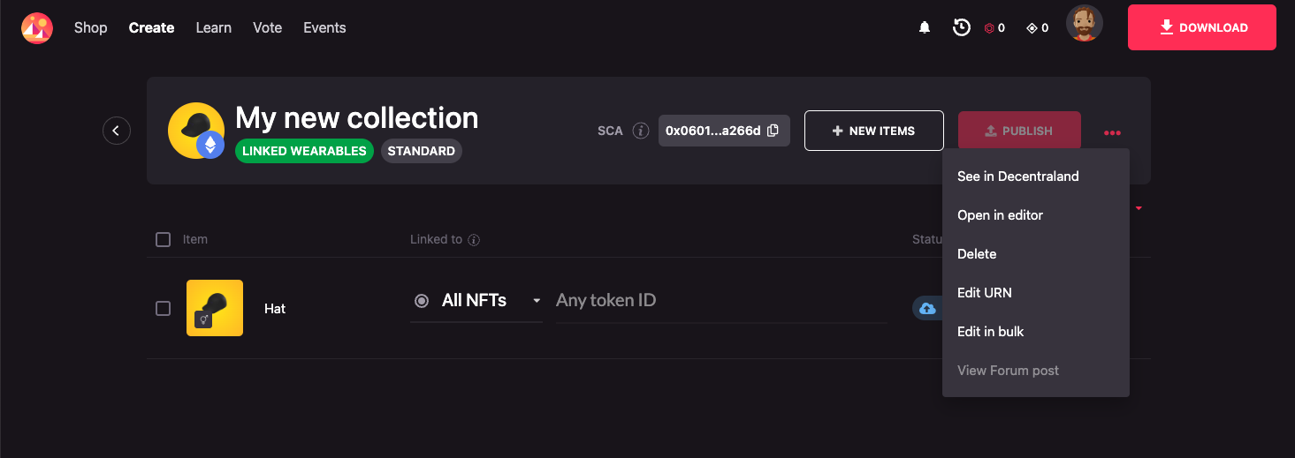Select Open in editor menu entry
This screenshot has height=458, width=1295.
click(1000, 215)
